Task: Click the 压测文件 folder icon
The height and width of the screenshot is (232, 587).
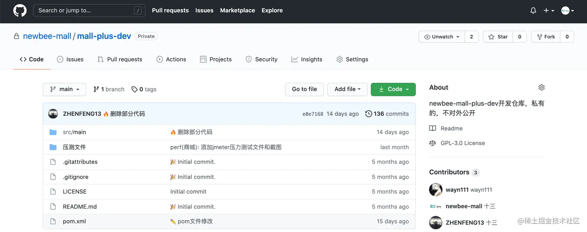Action: (x=53, y=147)
